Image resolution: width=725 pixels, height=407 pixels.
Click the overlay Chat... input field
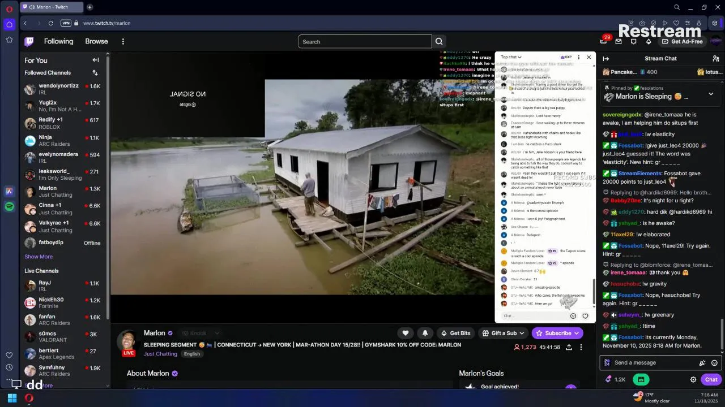pos(534,316)
